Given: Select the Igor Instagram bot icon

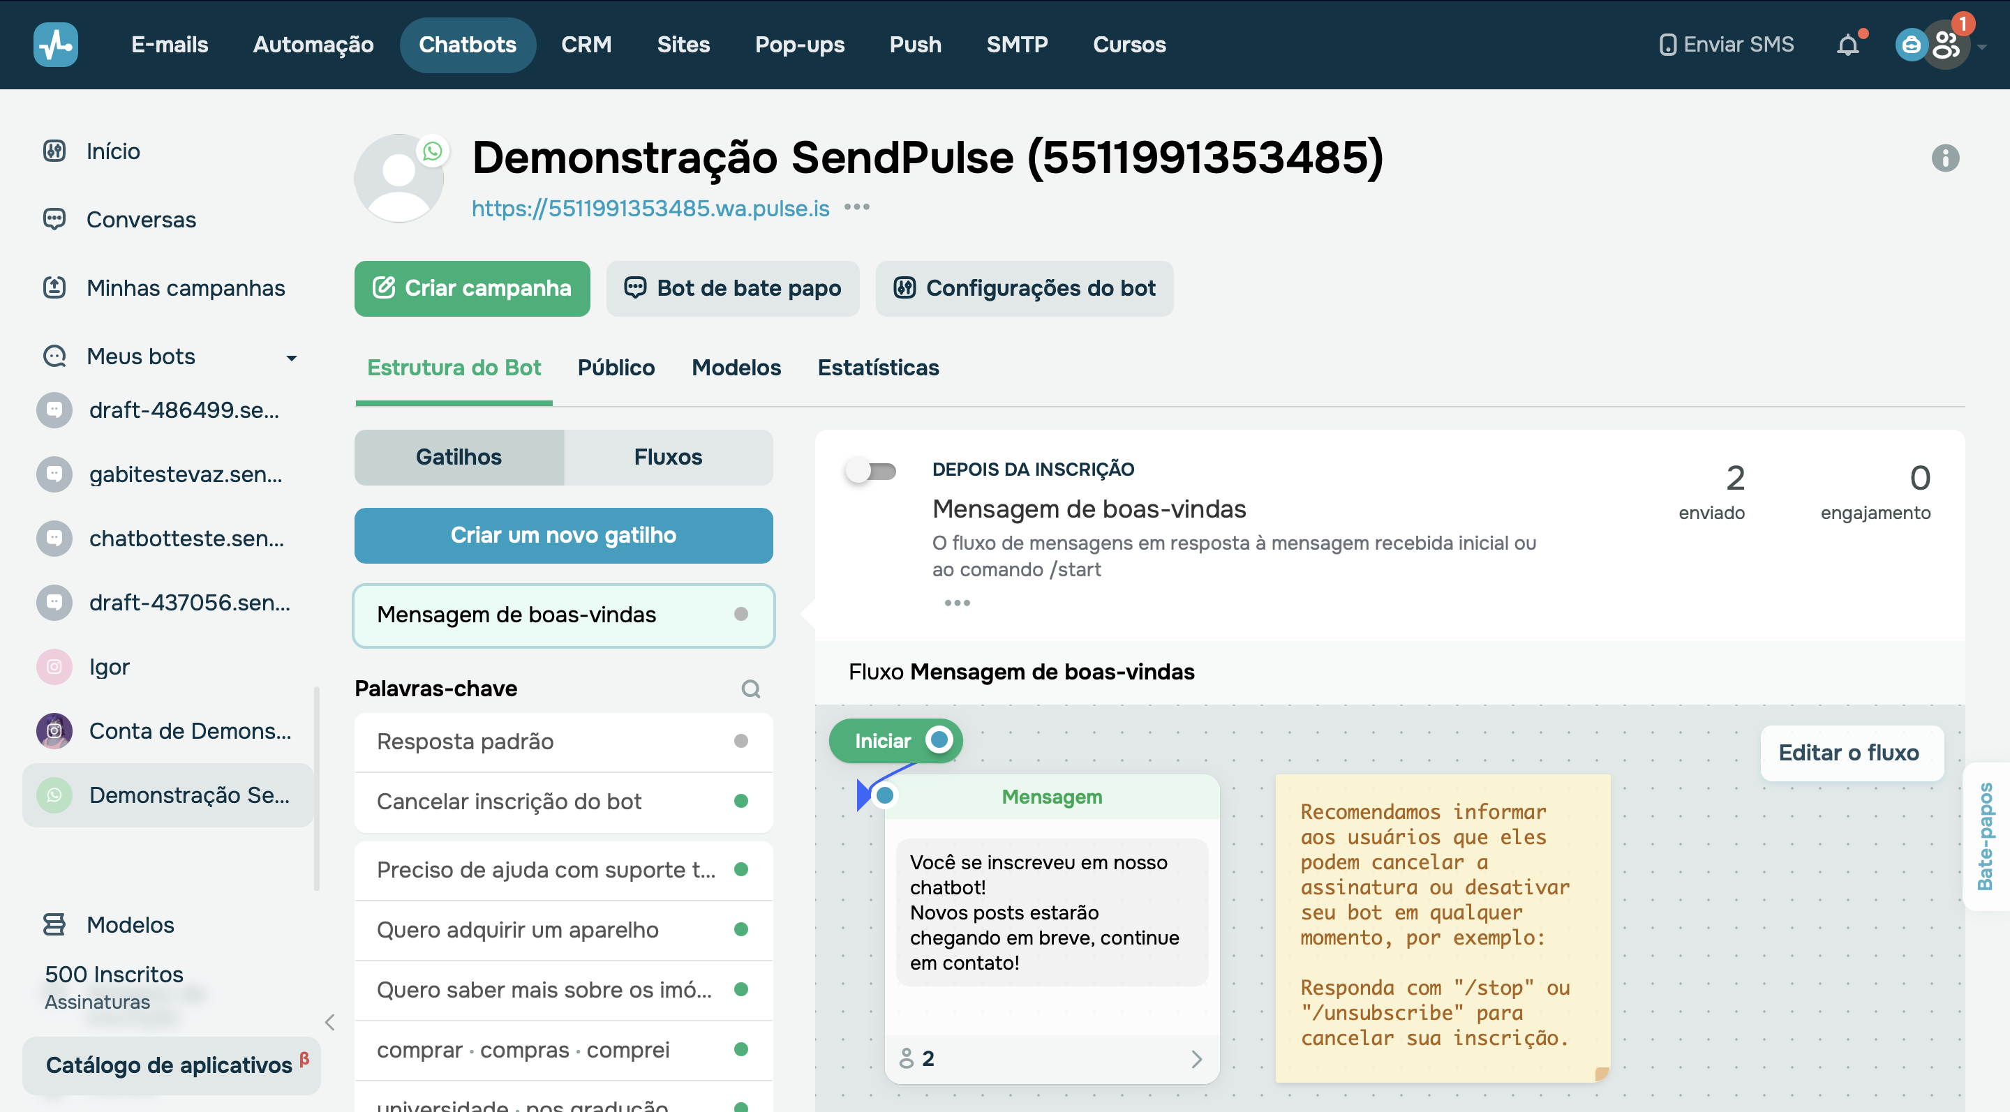Looking at the screenshot, I should click(54, 667).
